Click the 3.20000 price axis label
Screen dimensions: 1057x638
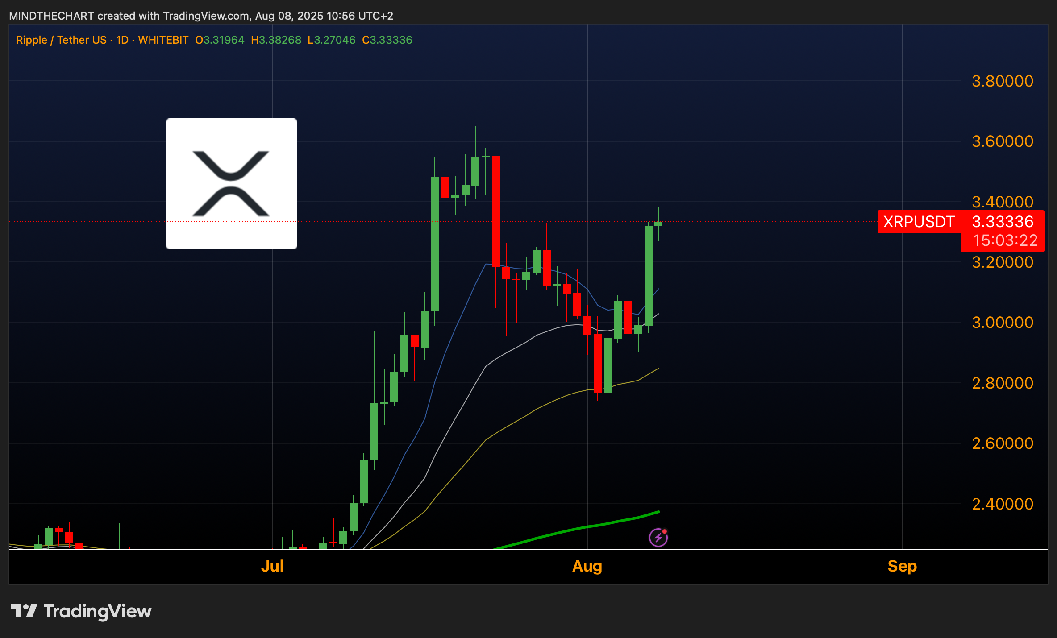tap(1003, 262)
